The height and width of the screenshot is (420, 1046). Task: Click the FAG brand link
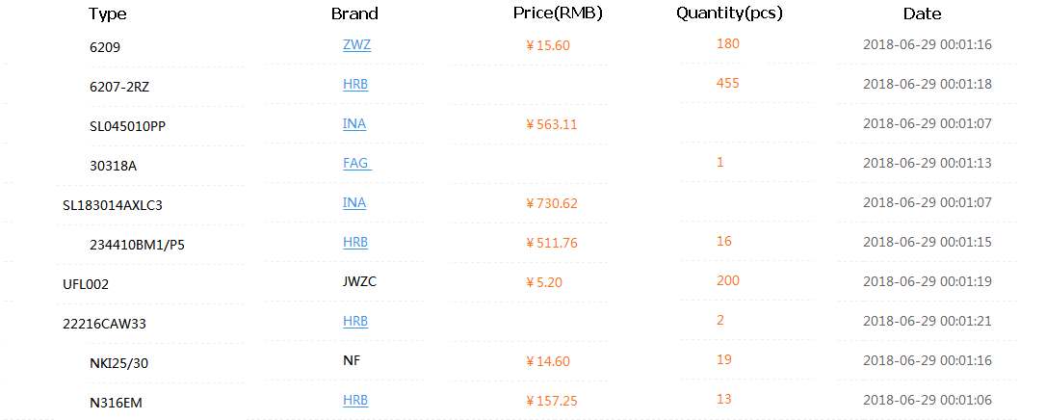pos(356,163)
